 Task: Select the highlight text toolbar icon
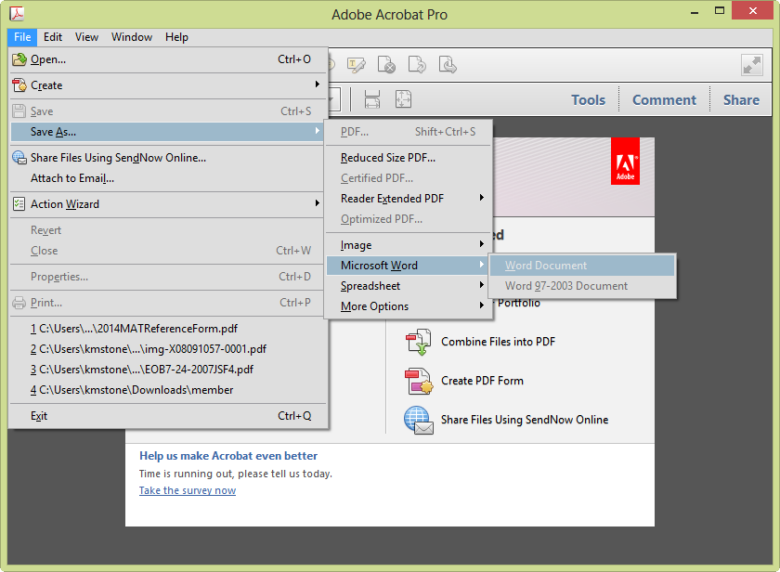tap(357, 65)
